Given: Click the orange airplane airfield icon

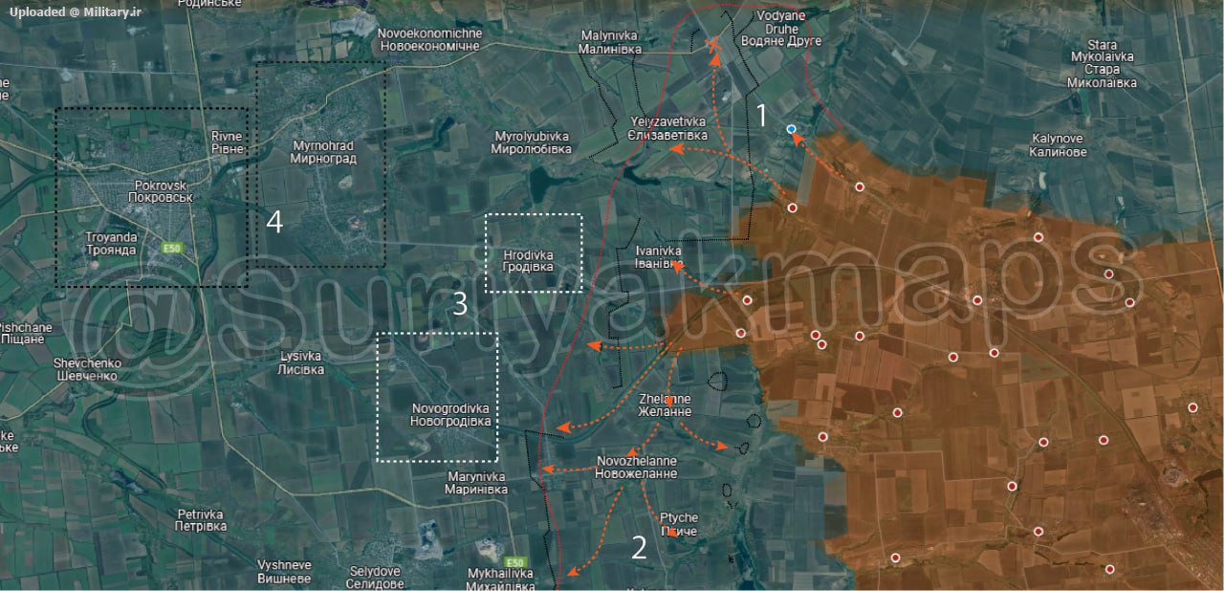Looking at the screenshot, I should (712, 42).
